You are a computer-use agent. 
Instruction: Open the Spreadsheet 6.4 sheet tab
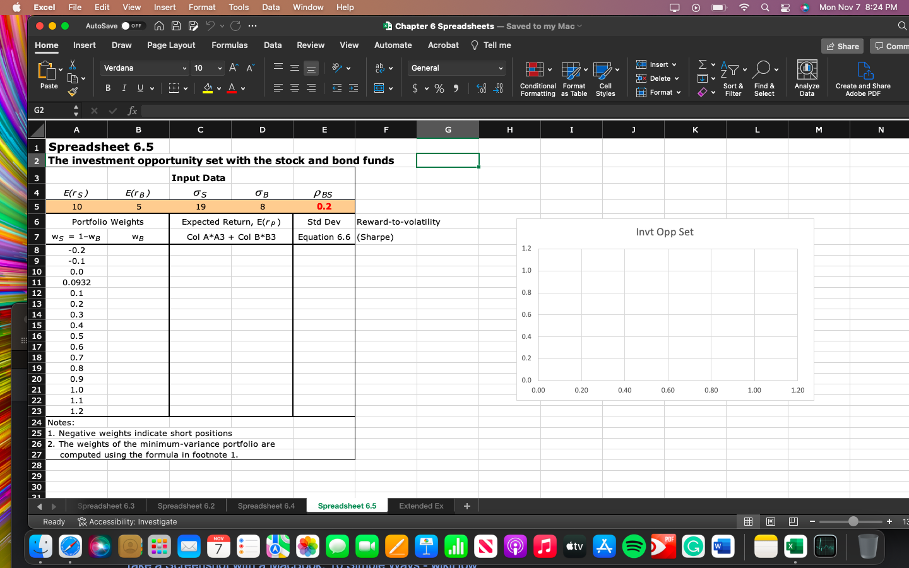coord(266,506)
